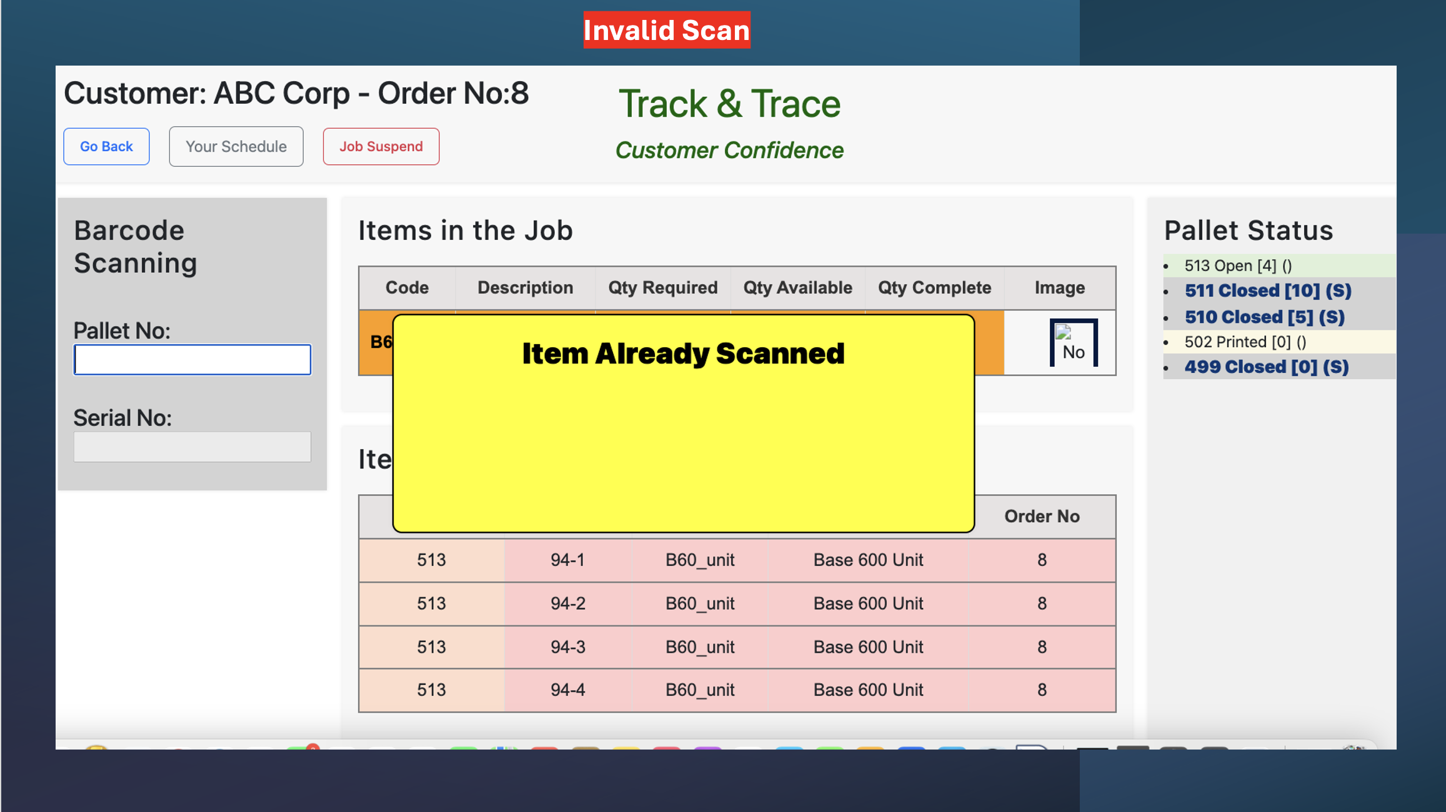1446x812 pixels.
Task: Click the Go Back button
Action: pos(106,147)
